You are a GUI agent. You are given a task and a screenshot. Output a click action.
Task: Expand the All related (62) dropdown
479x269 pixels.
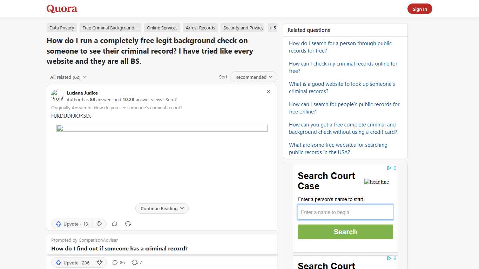68,77
